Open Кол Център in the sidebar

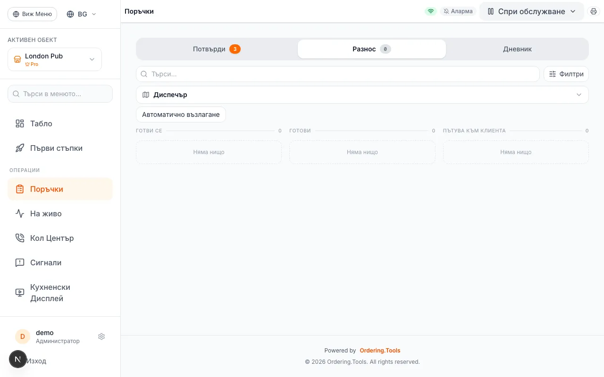pos(60,238)
